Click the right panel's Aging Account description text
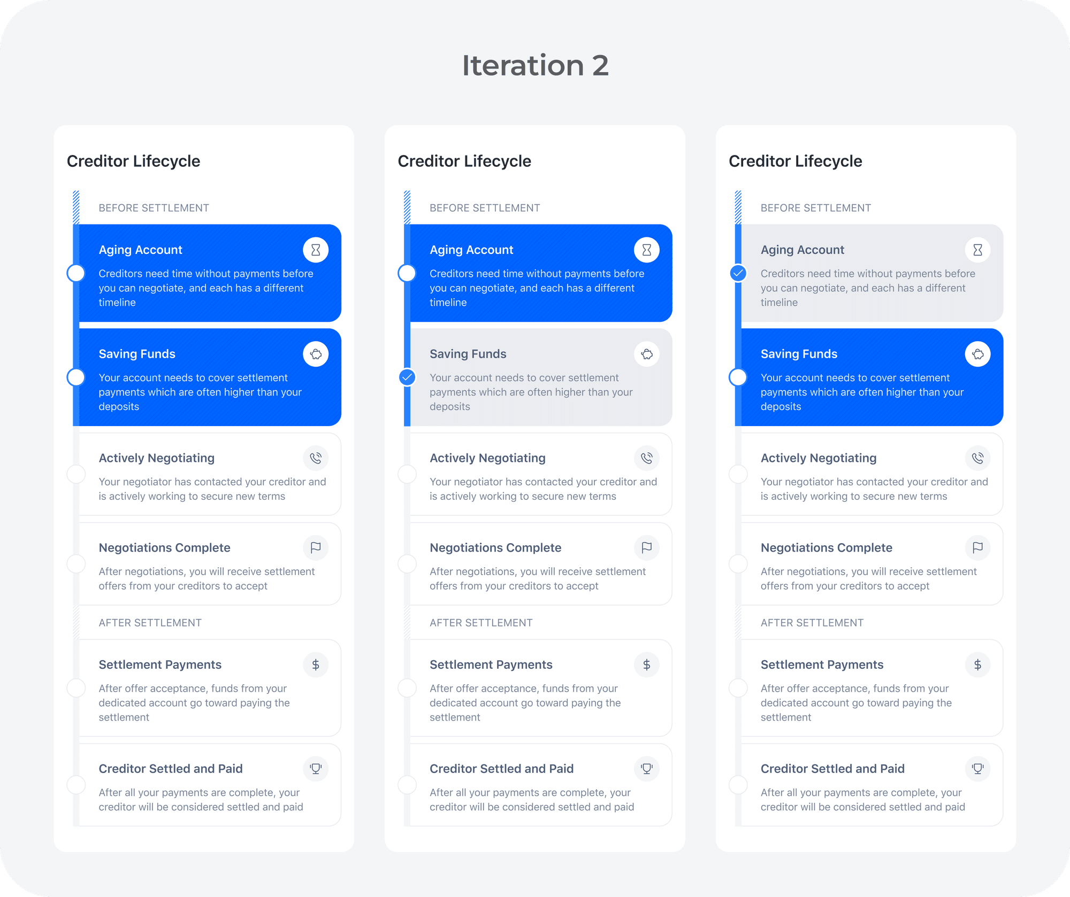 tap(868, 288)
